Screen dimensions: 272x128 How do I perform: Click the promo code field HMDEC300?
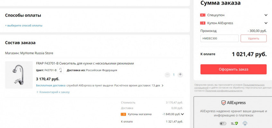coord(219,38)
